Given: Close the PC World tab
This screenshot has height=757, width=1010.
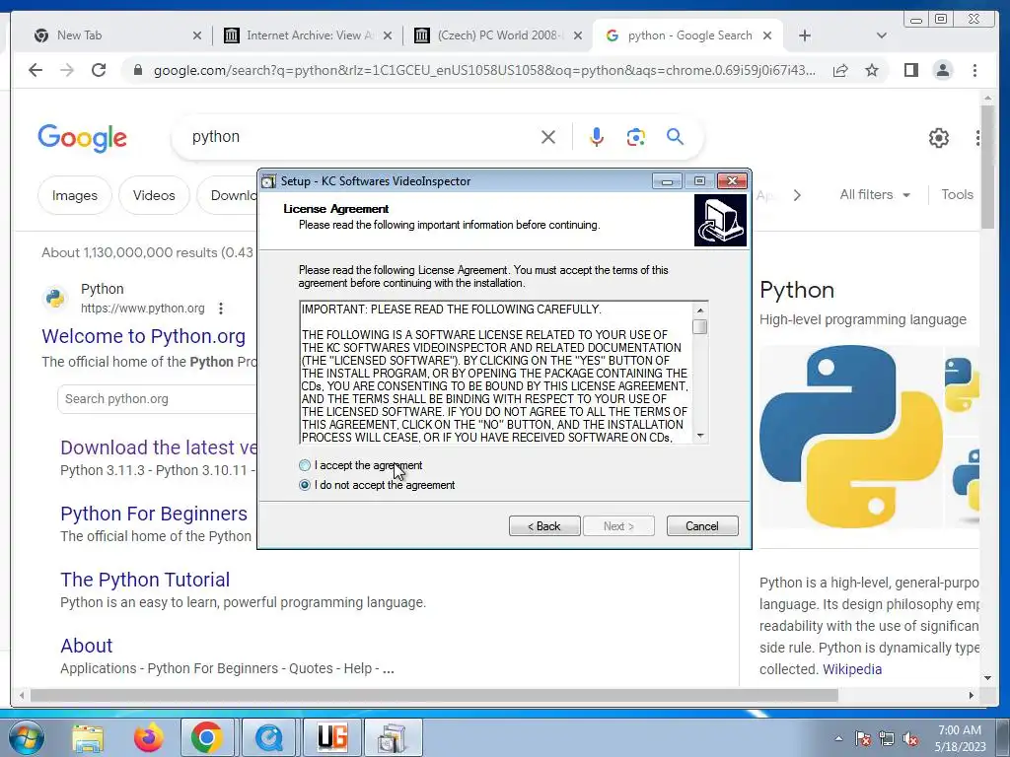Looking at the screenshot, I should pyautogui.click(x=578, y=35).
